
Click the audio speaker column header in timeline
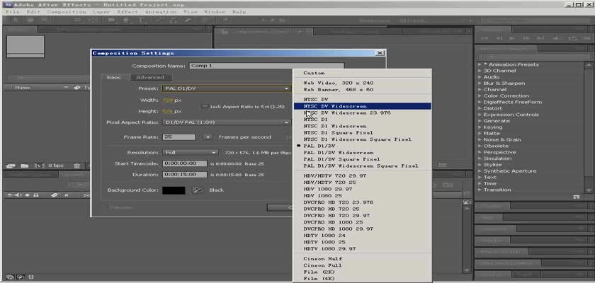click(18, 195)
